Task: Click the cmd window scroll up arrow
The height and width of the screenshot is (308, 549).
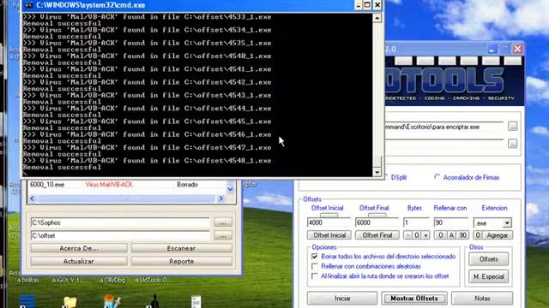Action: pyautogui.click(x=377, y=18)
